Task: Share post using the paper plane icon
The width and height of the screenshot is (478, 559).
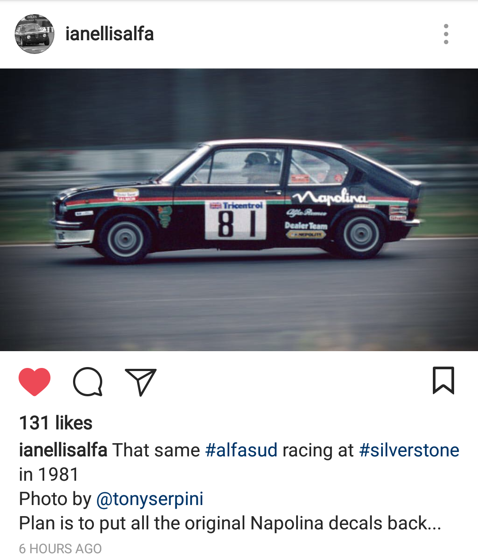Action: (x=141, y=382)
